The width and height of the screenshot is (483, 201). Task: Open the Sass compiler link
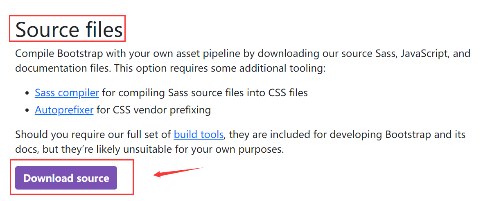click(x=67, y=93)
